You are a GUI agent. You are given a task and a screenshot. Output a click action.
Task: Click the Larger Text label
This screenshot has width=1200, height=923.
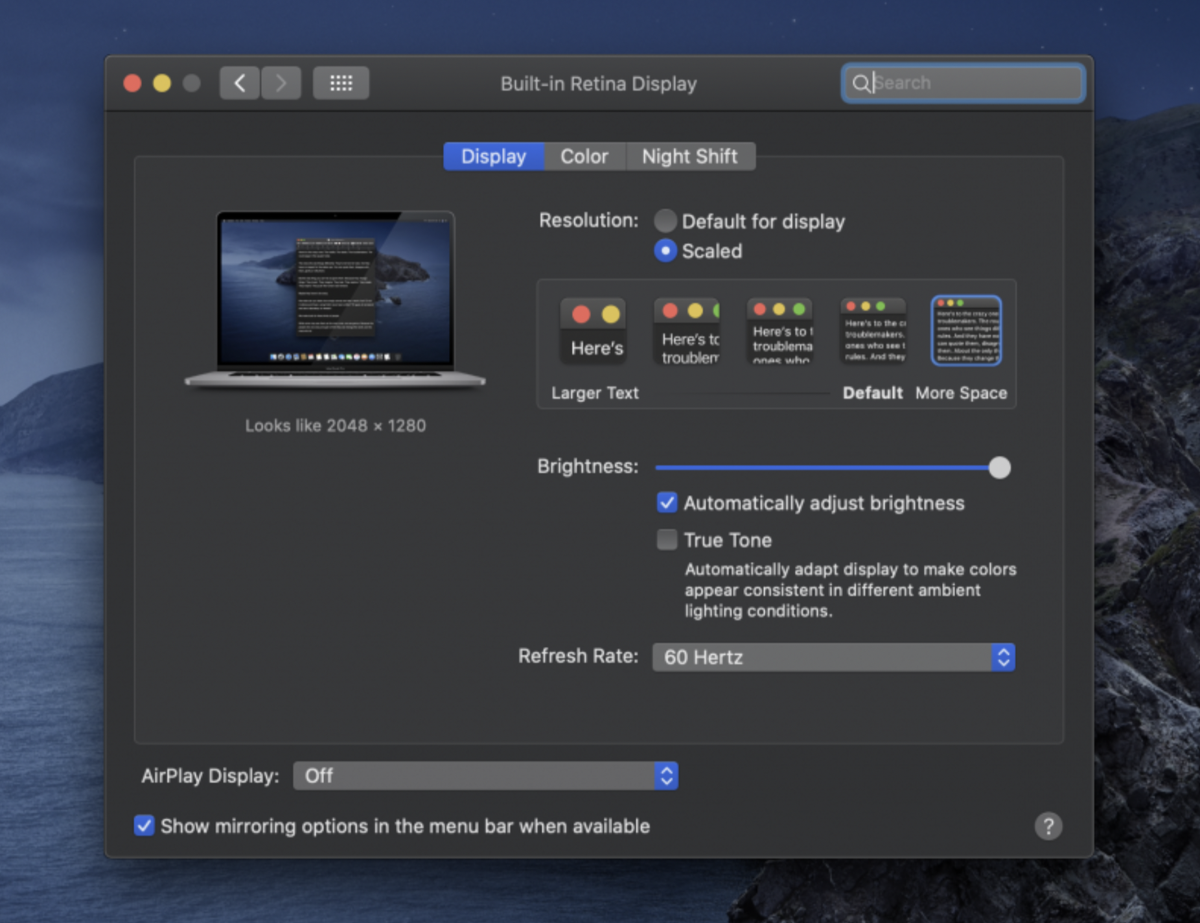(x=595, y=393)
